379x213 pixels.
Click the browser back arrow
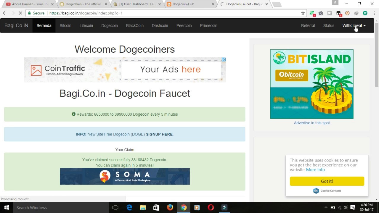coord(5,13)
